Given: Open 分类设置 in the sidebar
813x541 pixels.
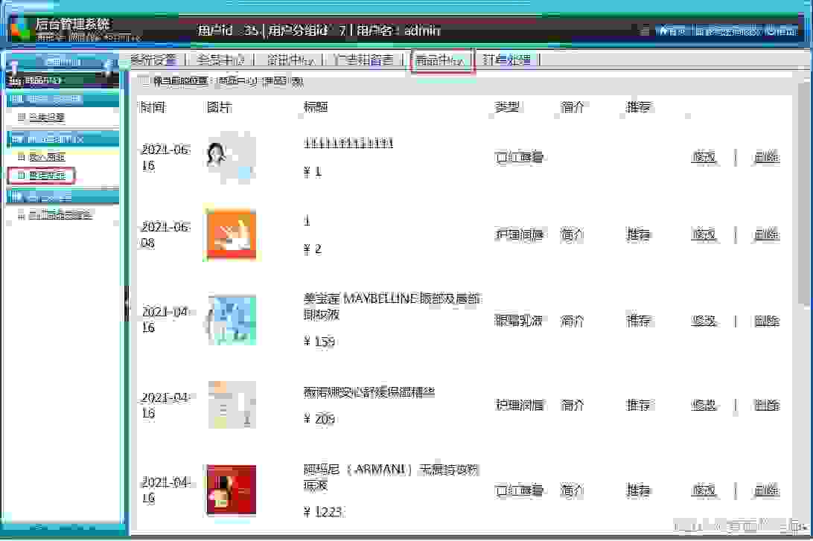Looking at the screenshot, I should (x=47, y=118).
